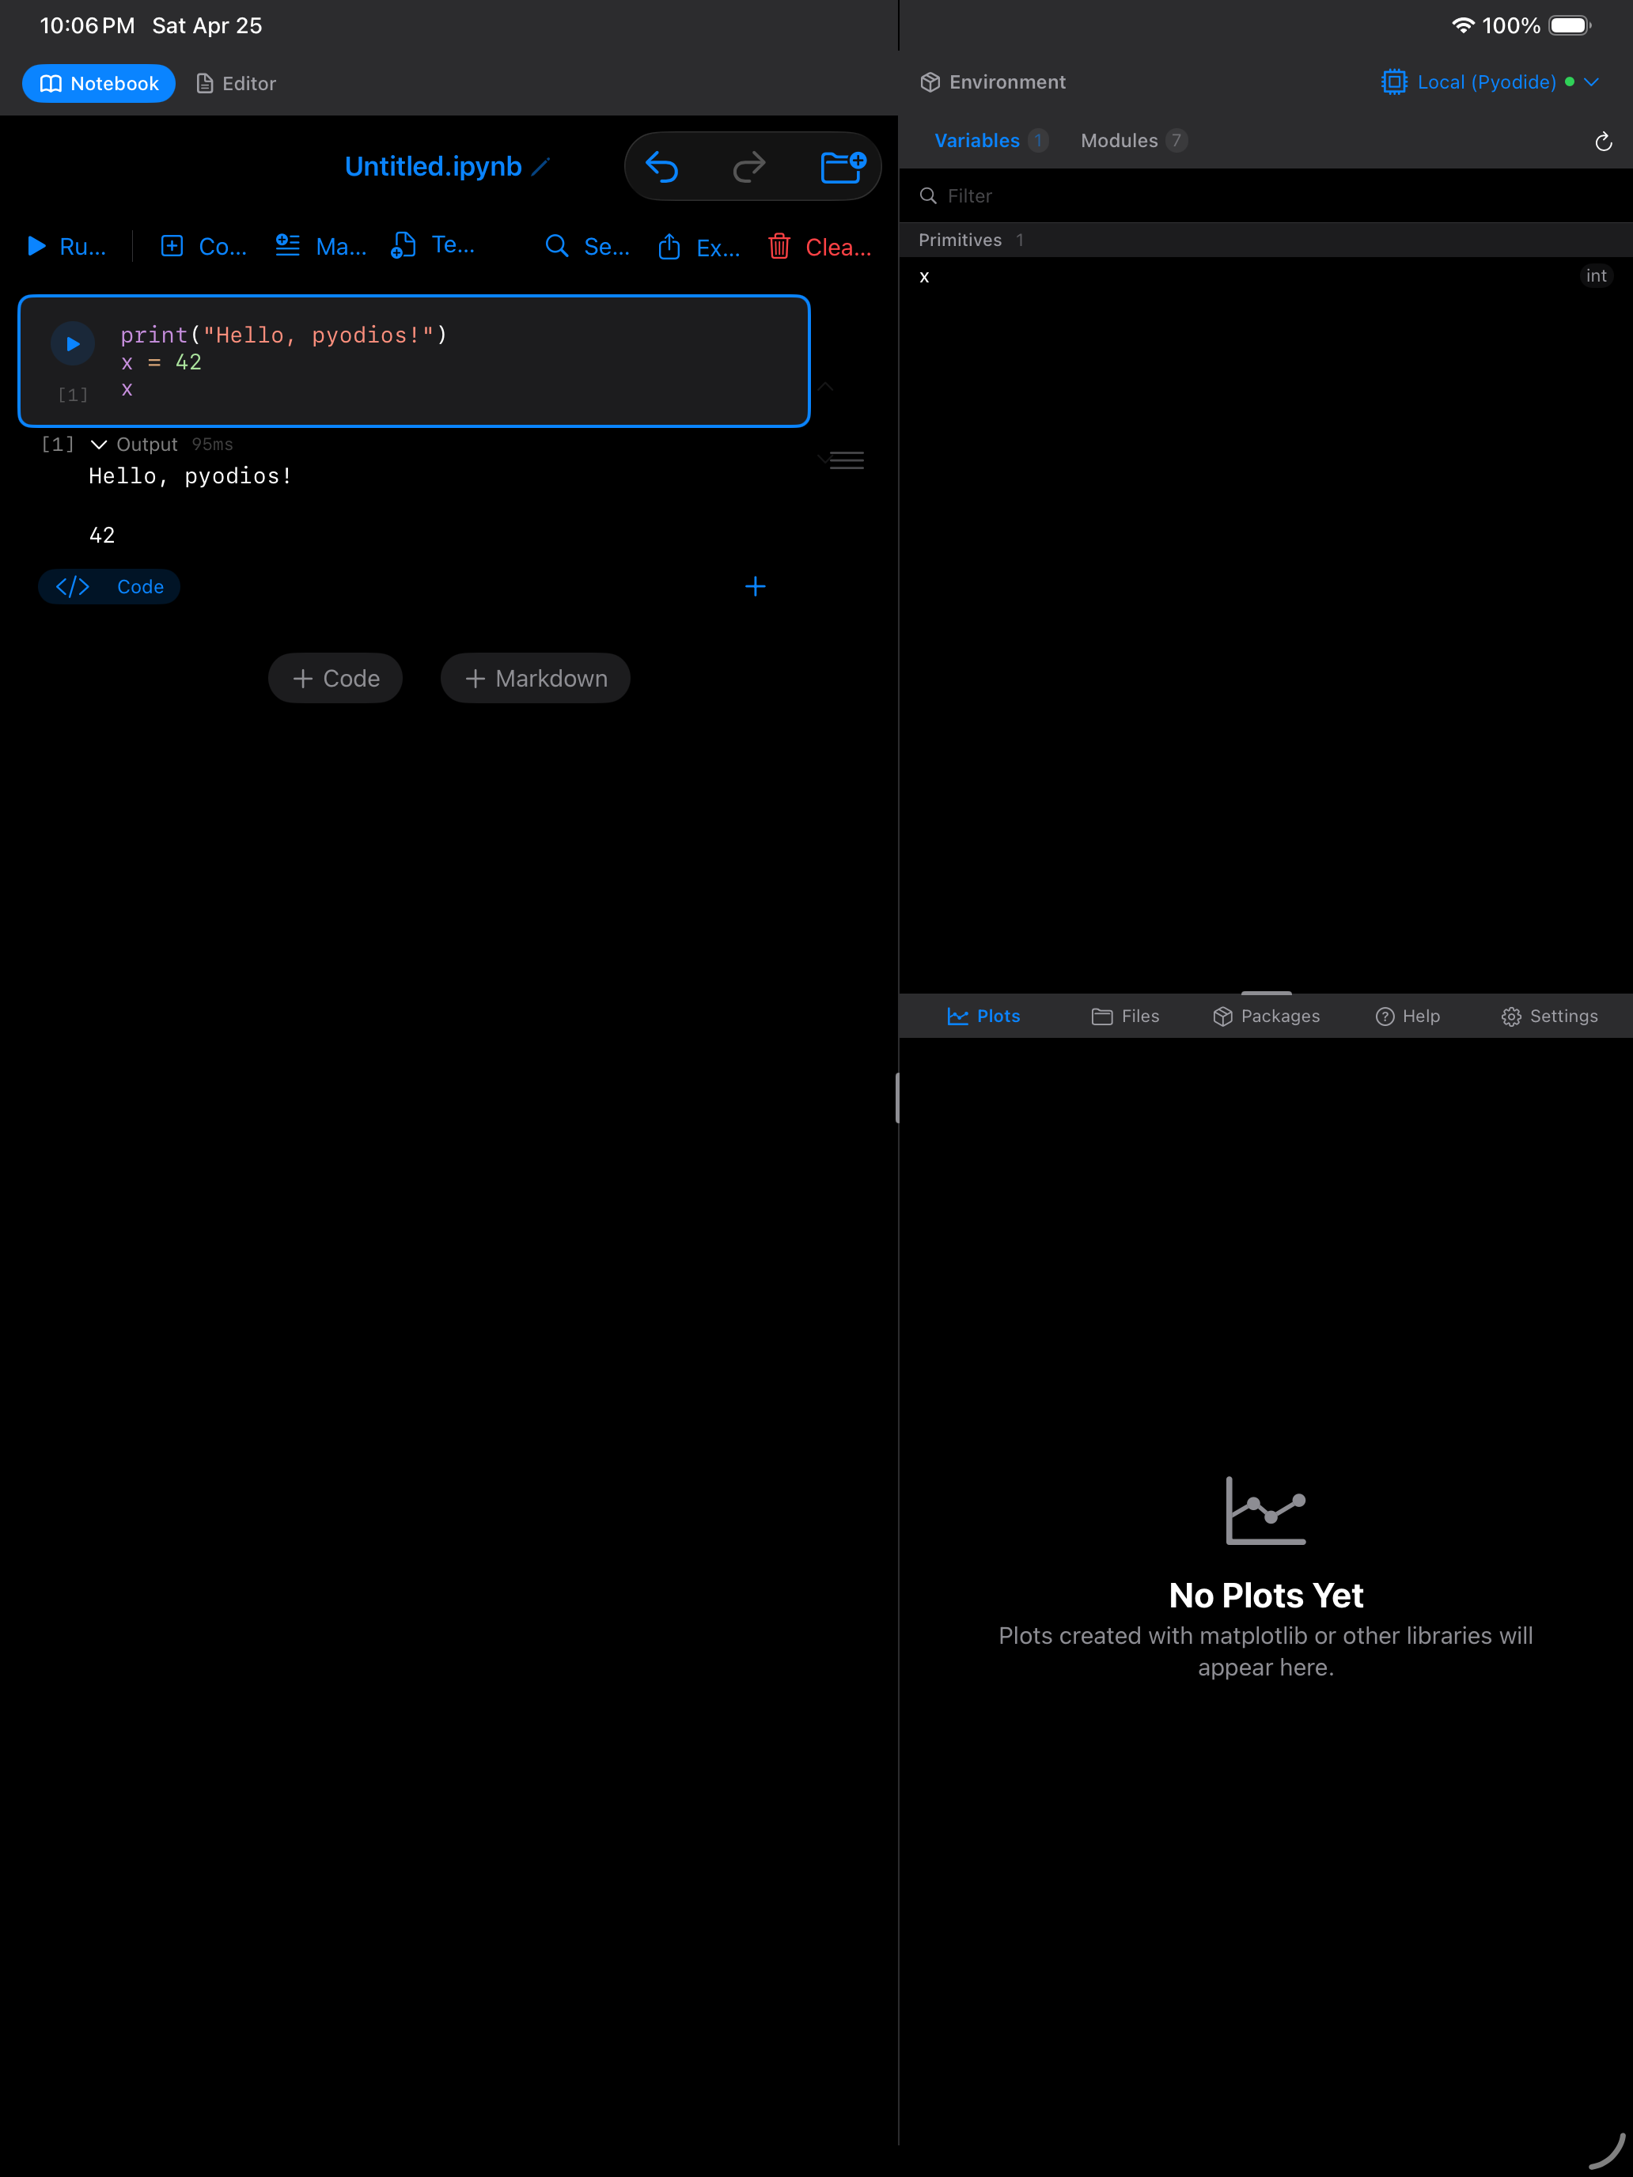Viewport: 1633px width, 2177px height.
Task: Rename the Untitled.ipynb notebook title
Action: (x=433, y=166)
